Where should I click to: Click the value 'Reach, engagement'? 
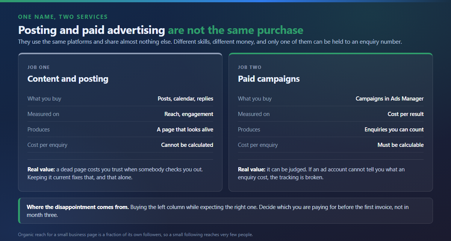click(x=189, y=114)
